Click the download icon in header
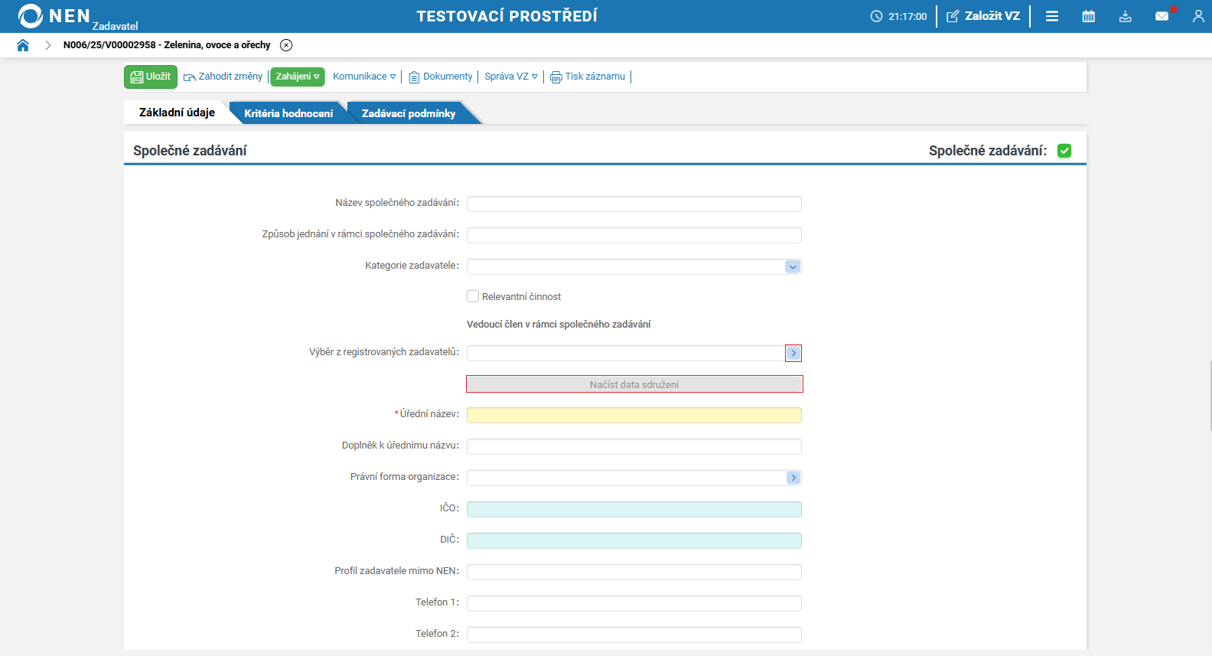This screenshot has height=656, width=1212. (x=1125, y=16)
